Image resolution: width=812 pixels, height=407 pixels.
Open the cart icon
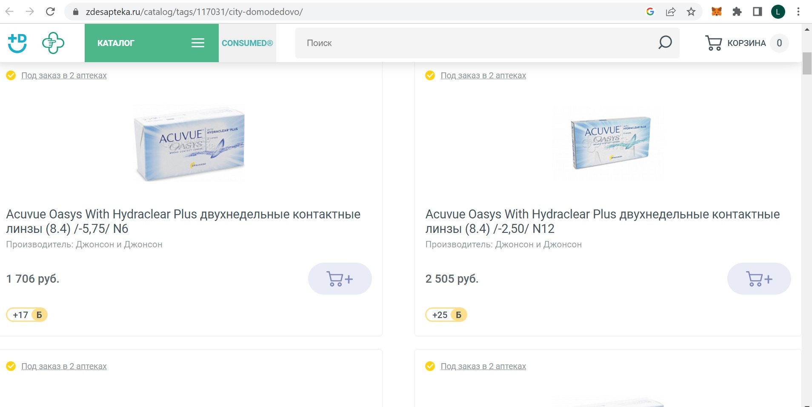[713, 43]
